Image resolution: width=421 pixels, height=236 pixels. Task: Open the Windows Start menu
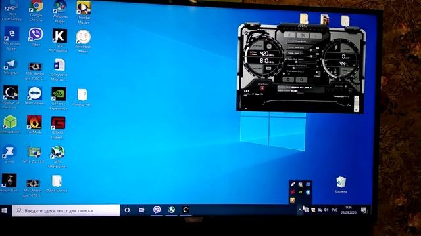coord(5,210)
